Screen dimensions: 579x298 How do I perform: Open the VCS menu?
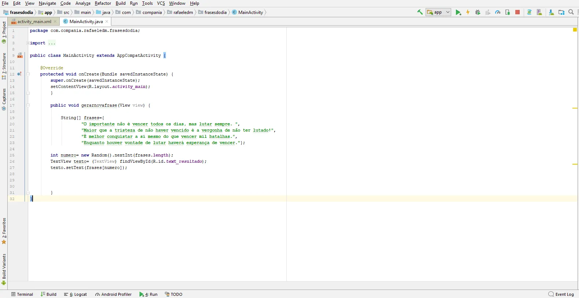coord(161,3)
